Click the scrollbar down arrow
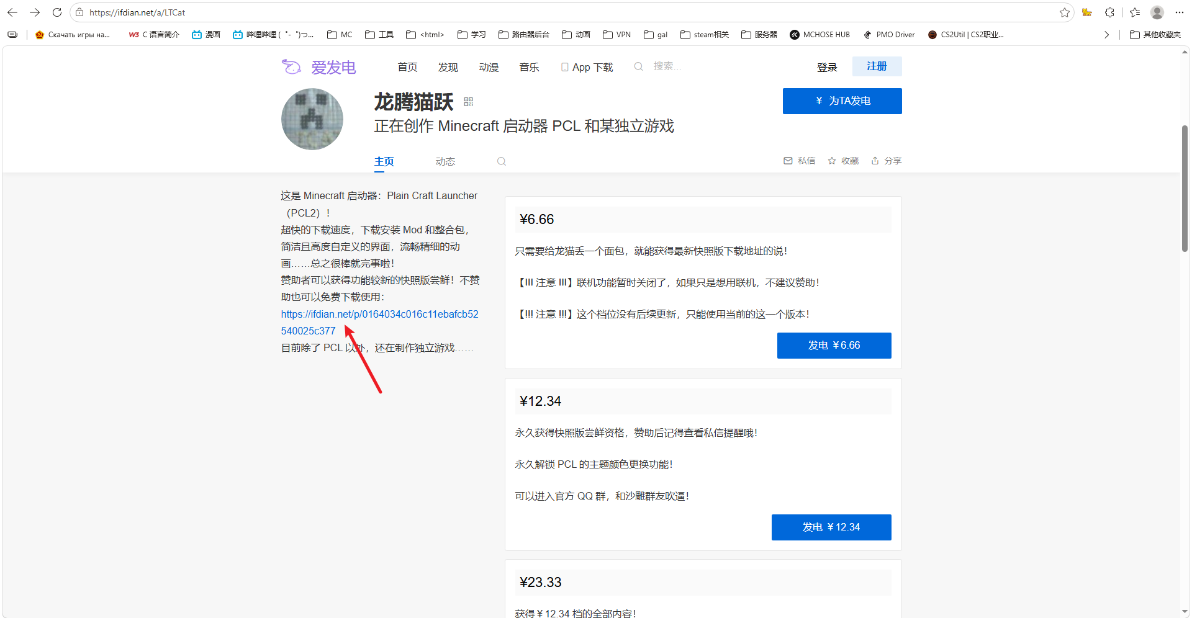The image size is (1192, 618). click(1185, 612)
